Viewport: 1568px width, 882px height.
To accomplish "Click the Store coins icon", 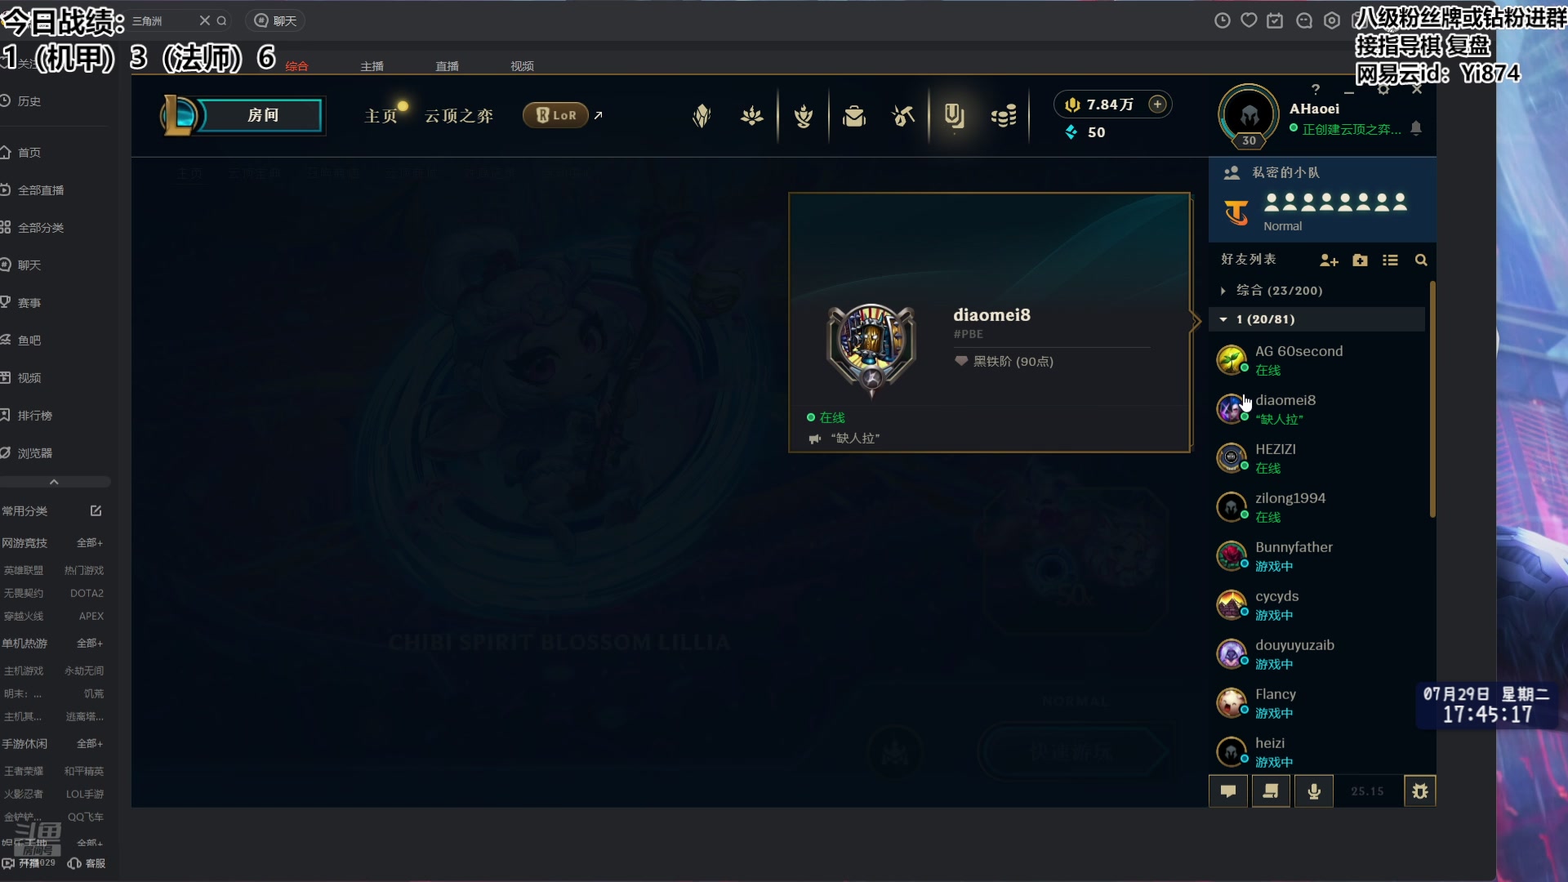I will pos(1003,116).
